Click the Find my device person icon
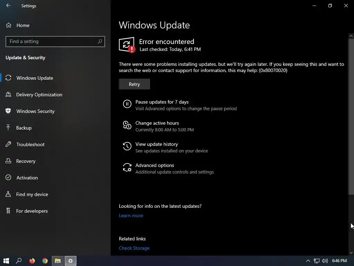The height and width of the screenshot is (266, 354). click(x=8, y=194)
